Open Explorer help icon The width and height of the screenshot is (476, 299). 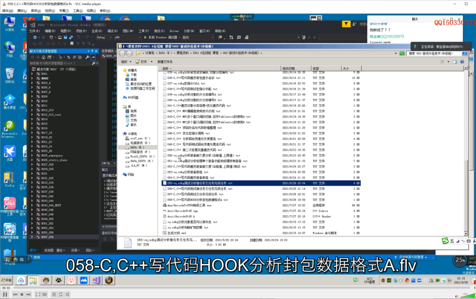coord(462,62)
